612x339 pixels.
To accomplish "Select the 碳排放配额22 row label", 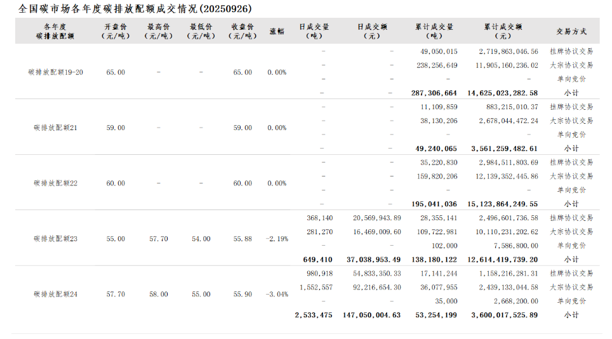I will point(56,183).
